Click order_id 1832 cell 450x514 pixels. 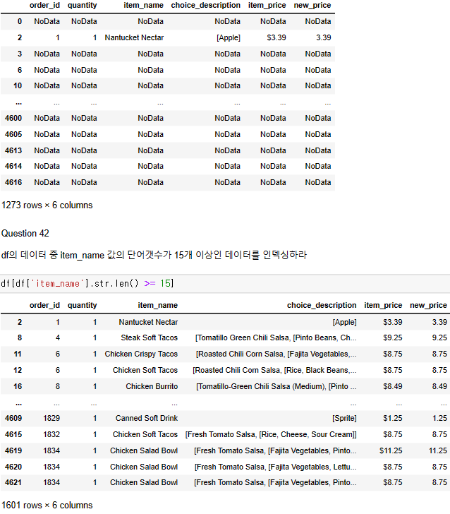(51, 434)
